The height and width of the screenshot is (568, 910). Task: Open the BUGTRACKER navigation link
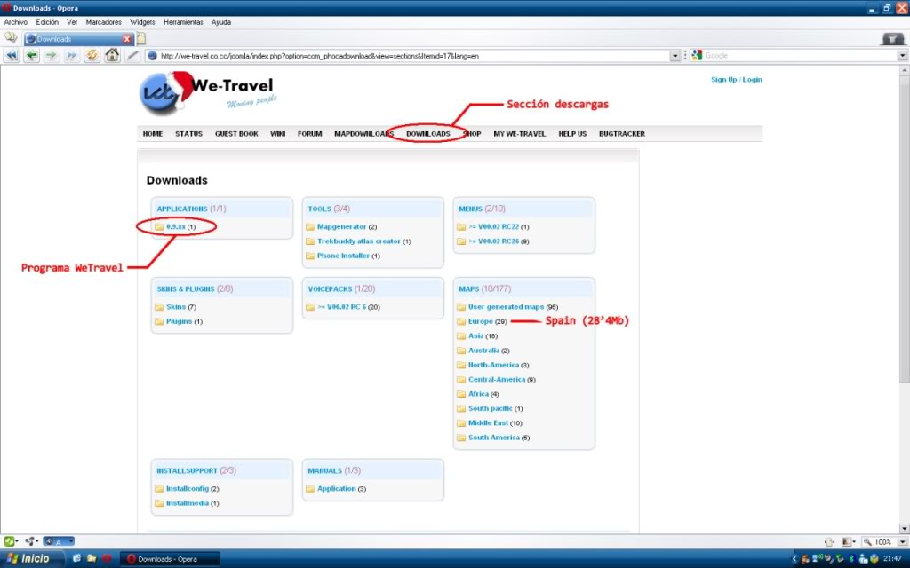point(622,134)
